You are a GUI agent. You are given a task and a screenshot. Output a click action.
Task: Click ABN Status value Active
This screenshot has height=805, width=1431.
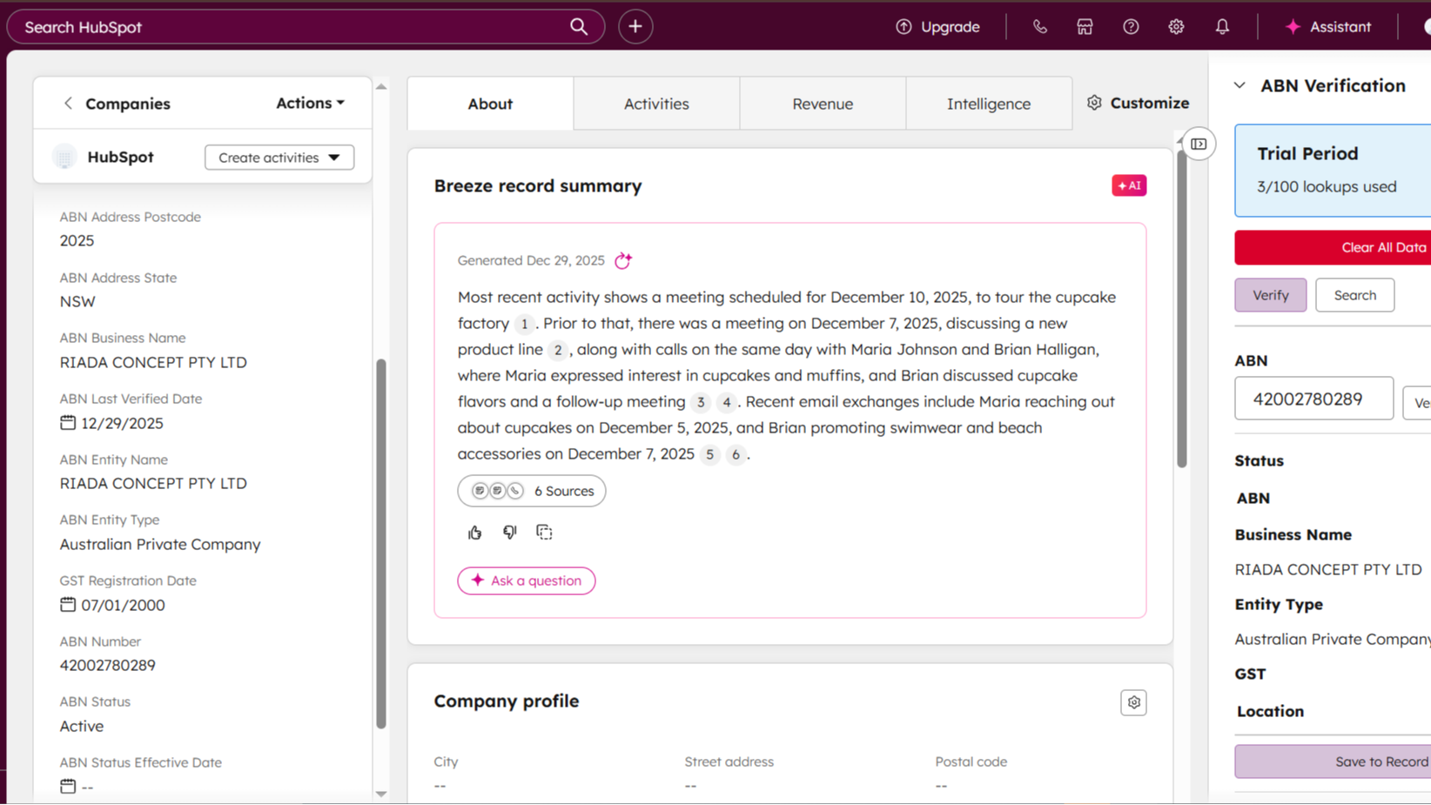[82, 726]
